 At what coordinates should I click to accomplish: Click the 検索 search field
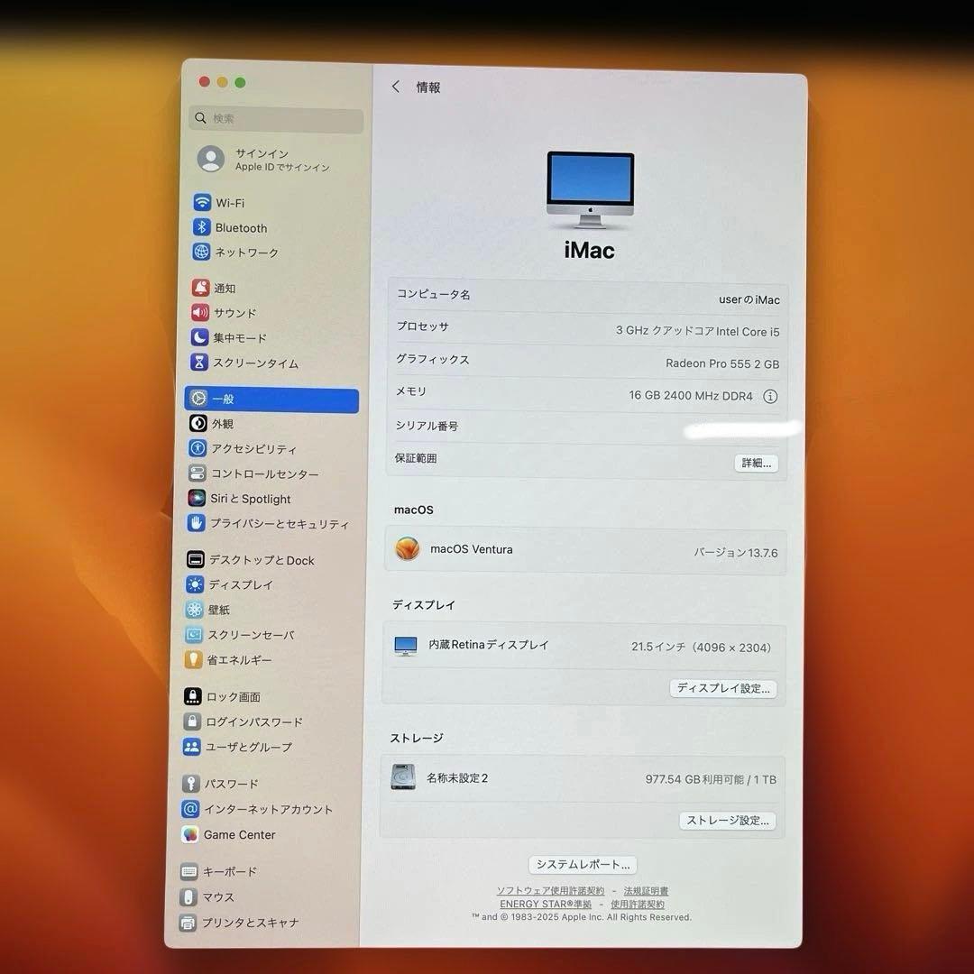click(x=275, y=118)
